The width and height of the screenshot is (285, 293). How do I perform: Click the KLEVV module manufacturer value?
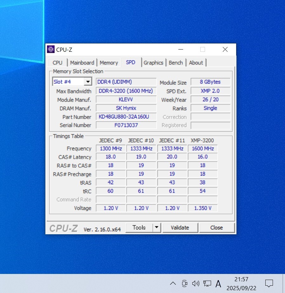tap(126, 99)
